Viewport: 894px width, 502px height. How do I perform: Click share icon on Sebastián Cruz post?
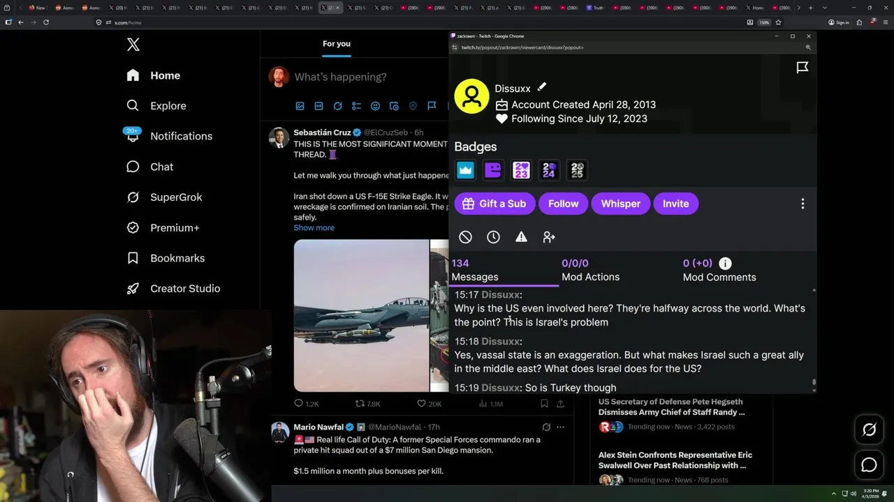pyautogui.click(x=560, y=404)
